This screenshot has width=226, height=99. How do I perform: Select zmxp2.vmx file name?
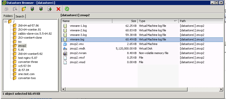pyautogui.click(x=77, y=44)
